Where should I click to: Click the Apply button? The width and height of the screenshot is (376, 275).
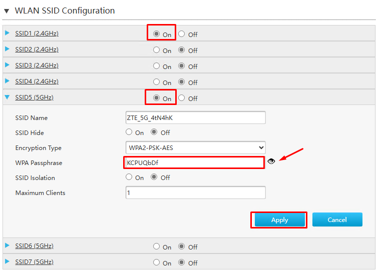pyautogui.click(x=279, y=219)
